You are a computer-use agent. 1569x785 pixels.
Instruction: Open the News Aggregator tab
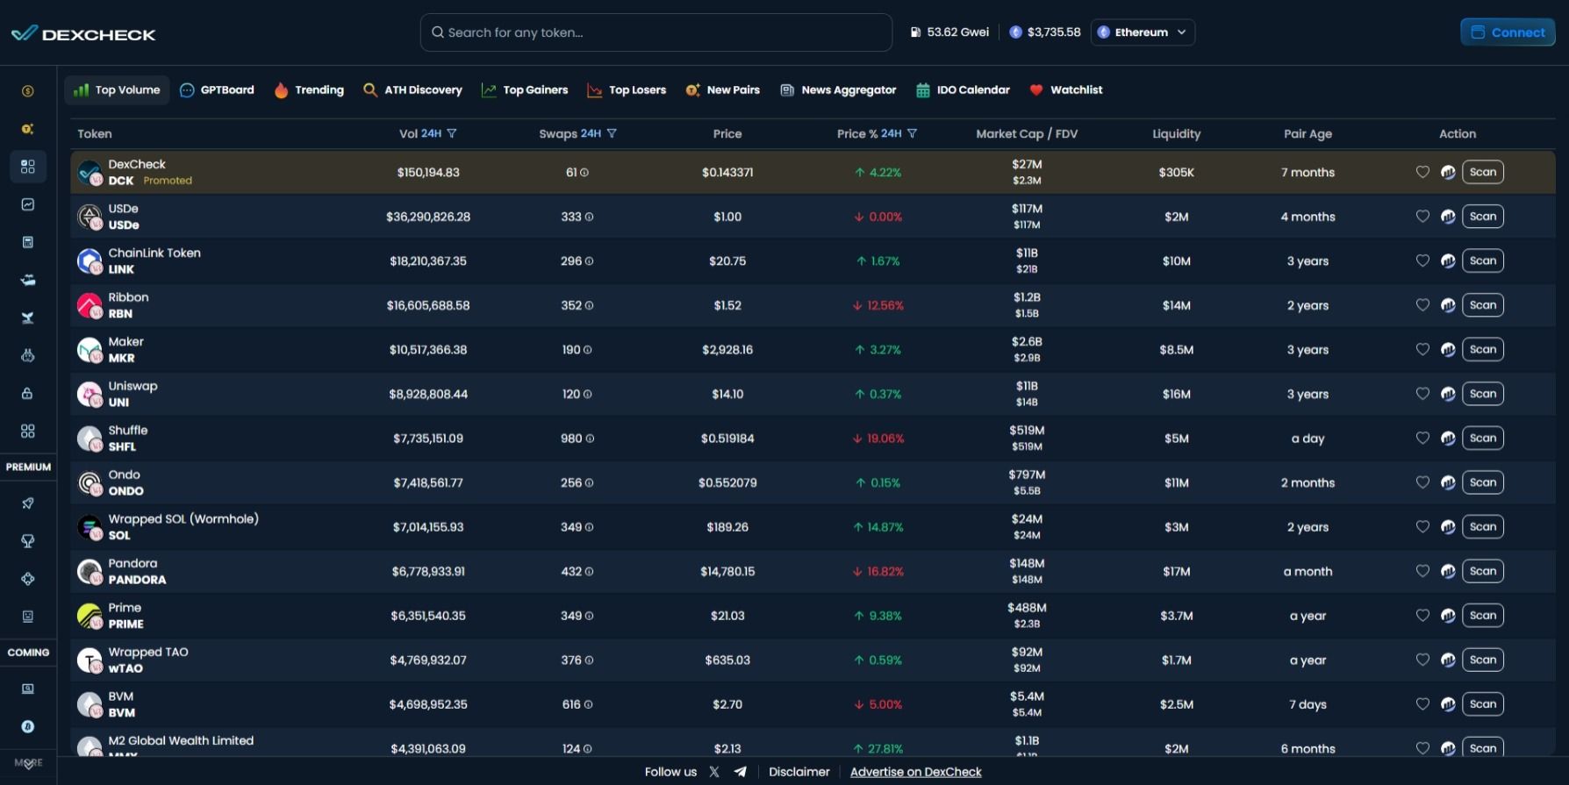[x=838, y=89]
